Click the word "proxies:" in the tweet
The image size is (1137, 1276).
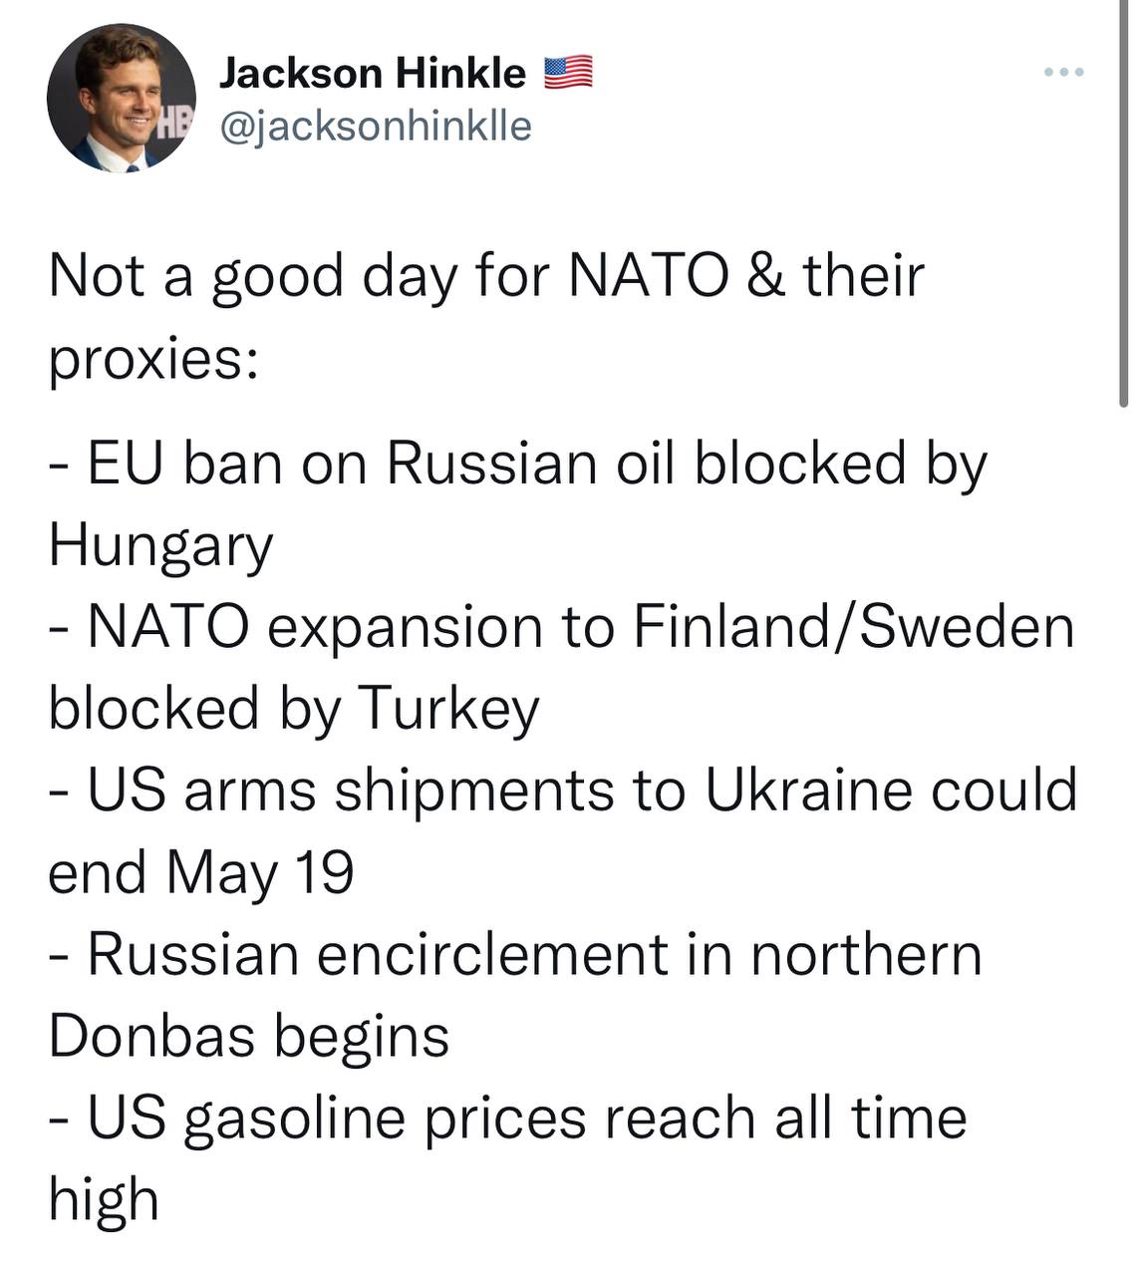coord(153,359)
